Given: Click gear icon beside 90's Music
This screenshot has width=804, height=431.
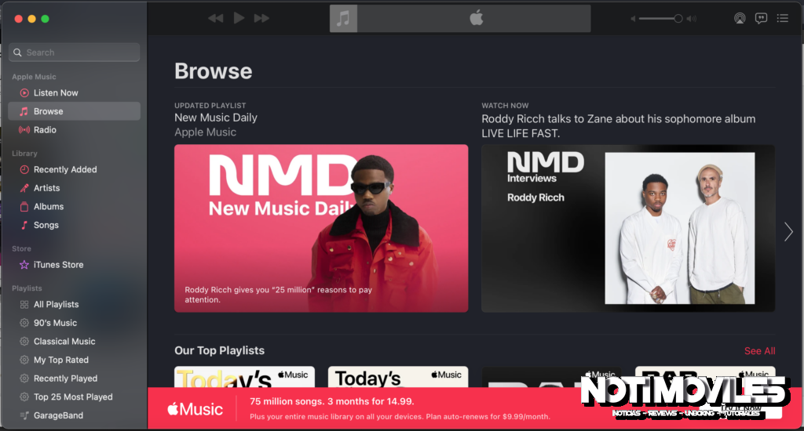Looking at the screenshot, I should (x=24, y=323).
